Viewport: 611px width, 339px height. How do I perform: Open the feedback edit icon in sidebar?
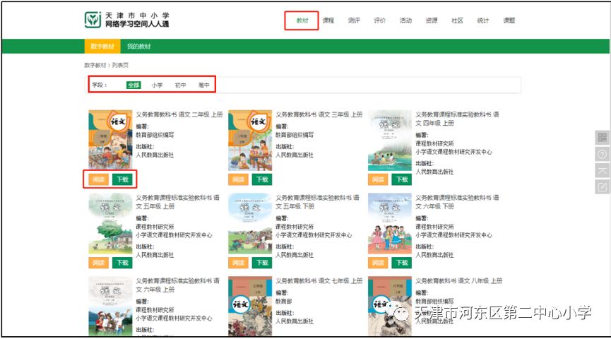(x=602, y=187)
